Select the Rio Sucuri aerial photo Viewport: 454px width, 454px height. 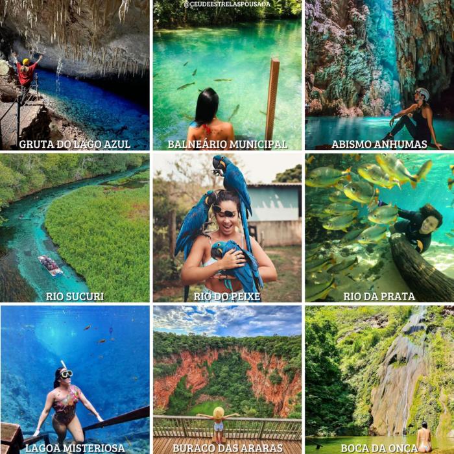[75, 228]
